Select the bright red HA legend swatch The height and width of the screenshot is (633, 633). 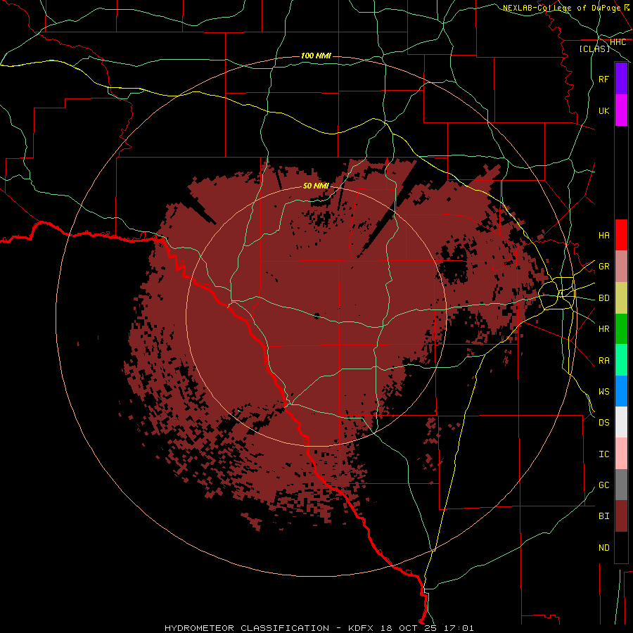[x=621, y=235]
